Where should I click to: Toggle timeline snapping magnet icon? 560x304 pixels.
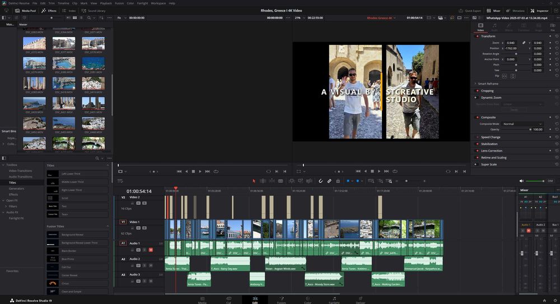click(320, 181)
